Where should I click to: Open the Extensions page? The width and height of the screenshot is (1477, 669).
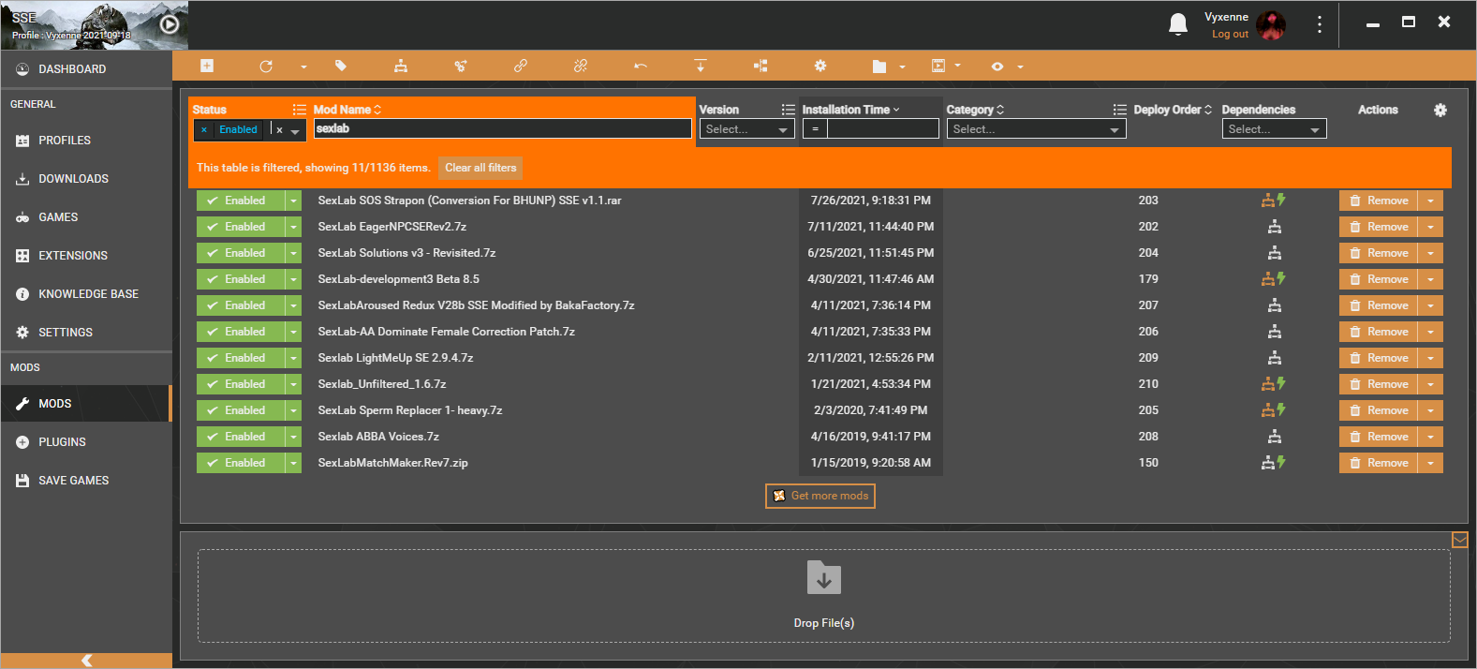[86, 256]
